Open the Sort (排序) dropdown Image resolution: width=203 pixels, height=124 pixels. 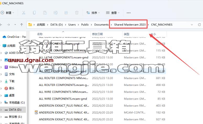93,13
